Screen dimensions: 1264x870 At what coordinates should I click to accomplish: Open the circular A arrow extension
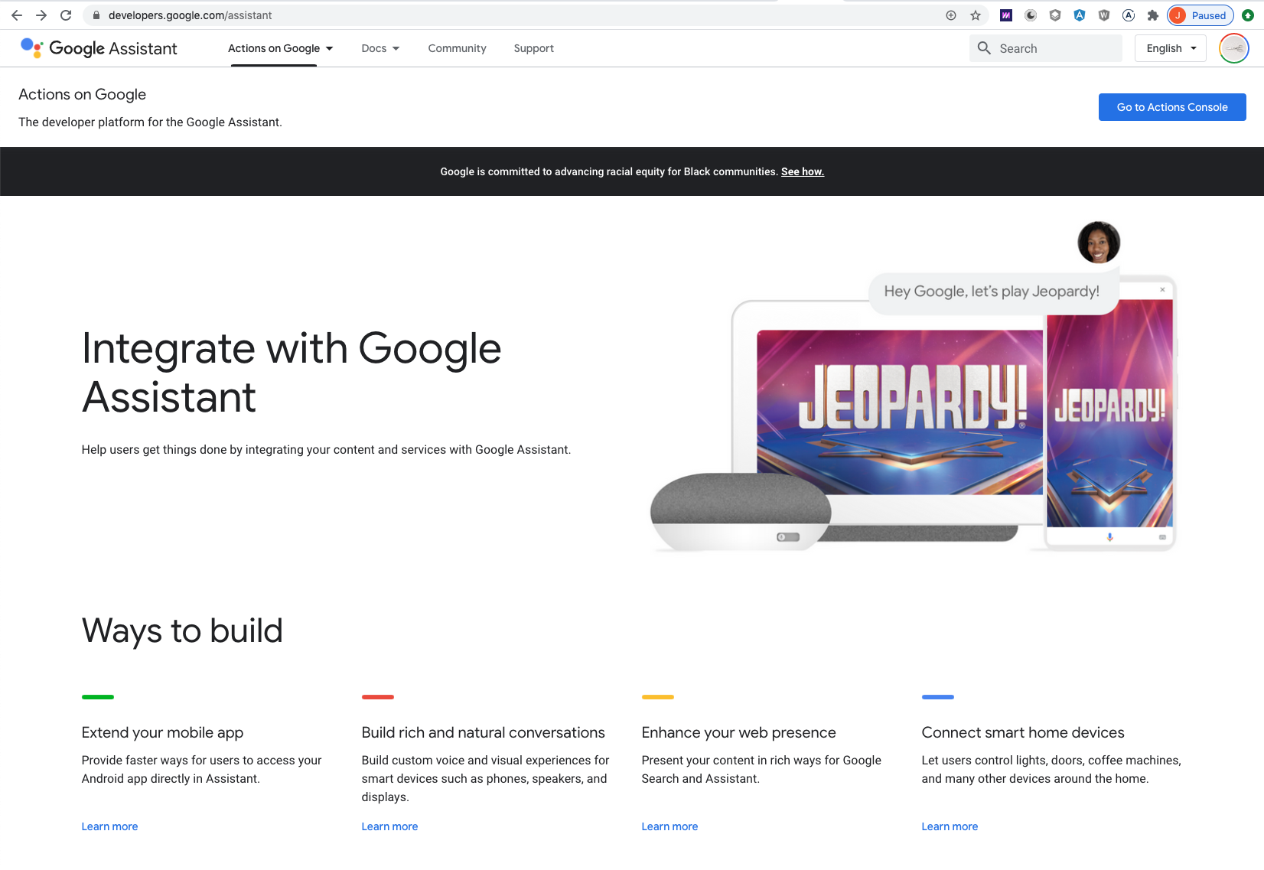click(1129, 15)
